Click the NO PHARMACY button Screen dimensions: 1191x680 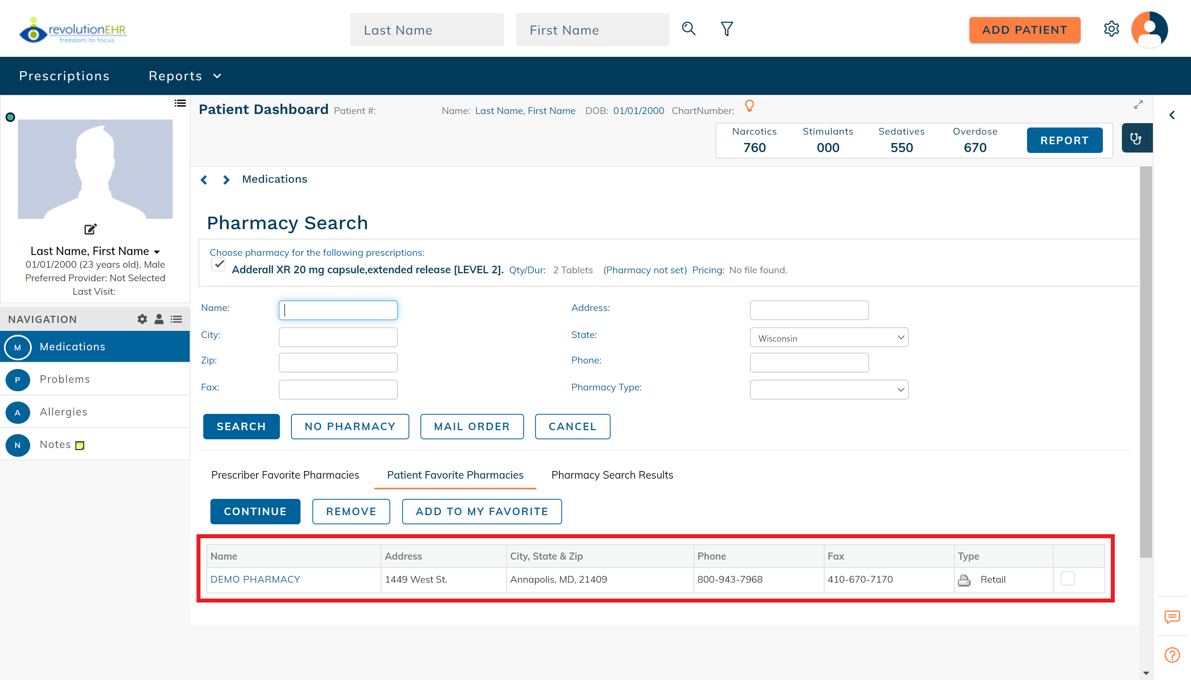coord(349,427)
